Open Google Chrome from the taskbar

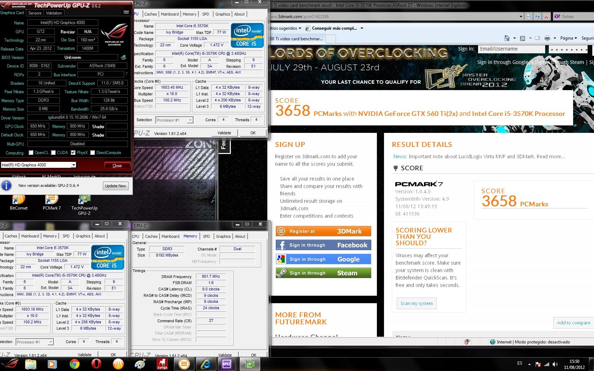pyautogui.click(x=74, y=364)
